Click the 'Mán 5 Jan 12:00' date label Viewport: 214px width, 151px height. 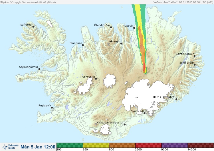click(38, 147)
